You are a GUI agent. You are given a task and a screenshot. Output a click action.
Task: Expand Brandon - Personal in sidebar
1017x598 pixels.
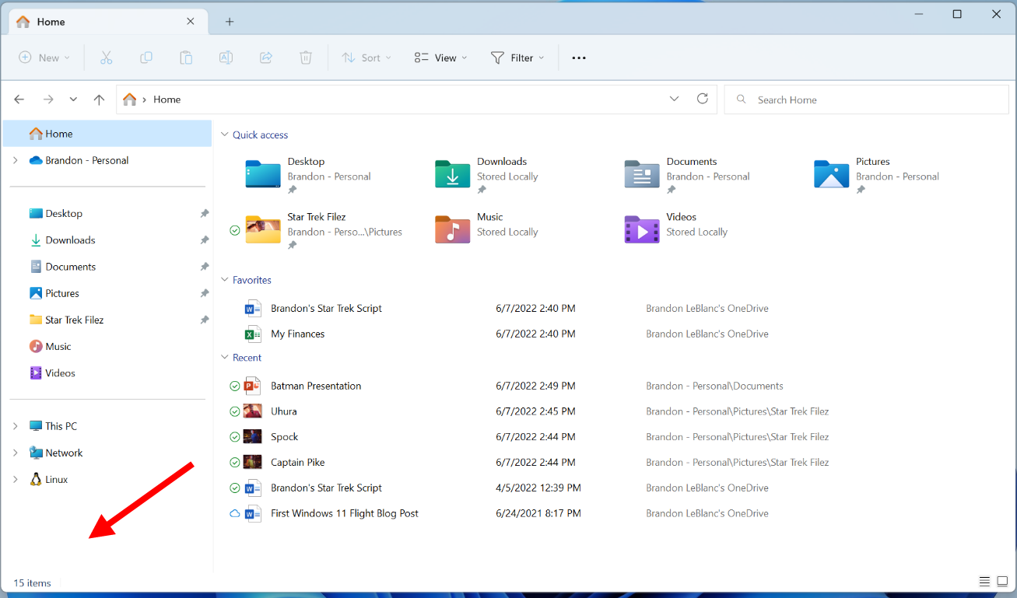coord(15,160)
